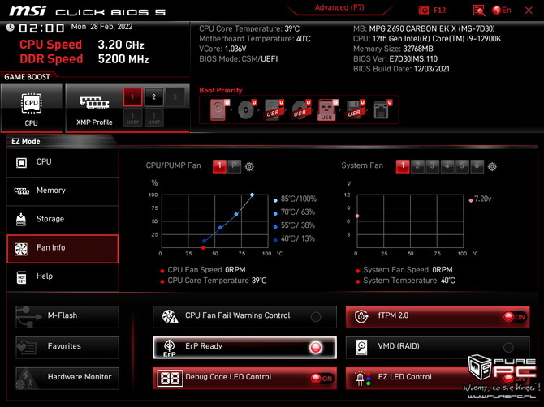Select the network boot device icon

click(382, 109)
